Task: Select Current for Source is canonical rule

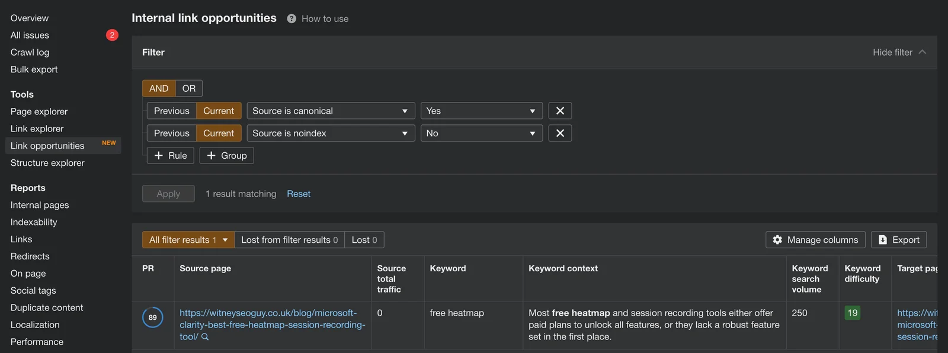Action: [x=219, y=111]
